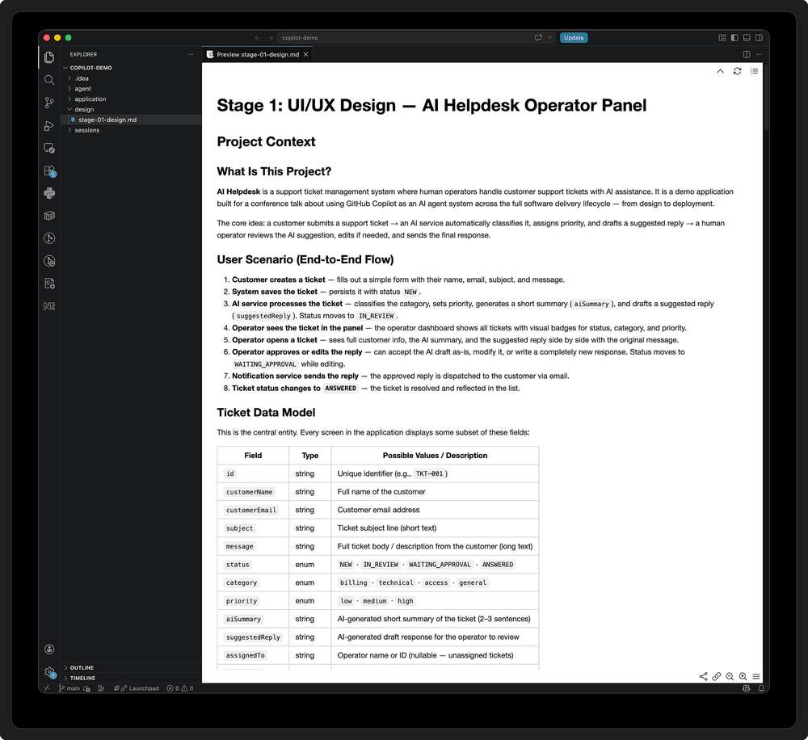808x740 pixels.
Task: Click the Update button in title bar
Action: point(574,38)
